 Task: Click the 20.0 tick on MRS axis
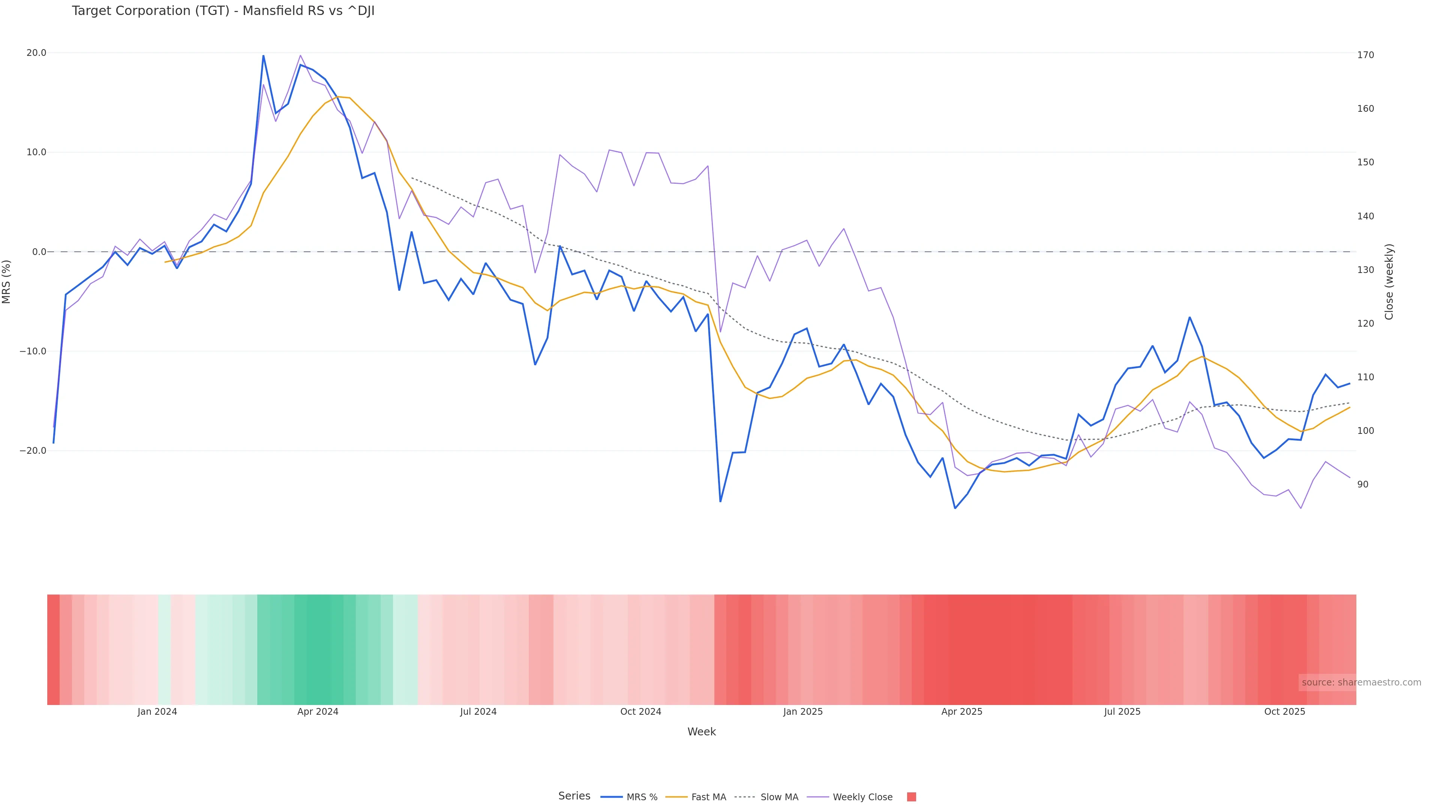click(x=36, y=53)
